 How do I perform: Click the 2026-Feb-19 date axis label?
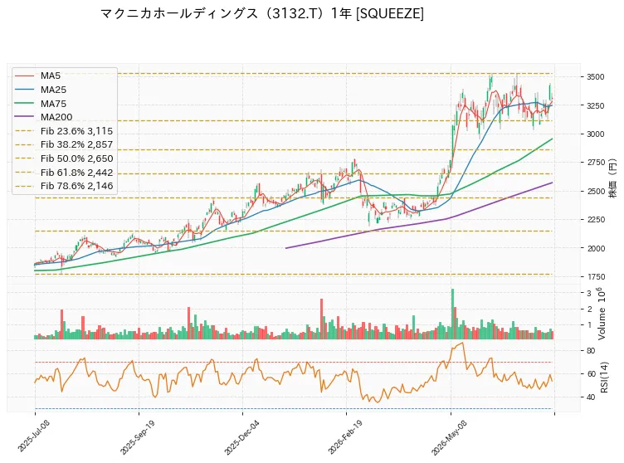pyautogui.click(x=345, y=436)
